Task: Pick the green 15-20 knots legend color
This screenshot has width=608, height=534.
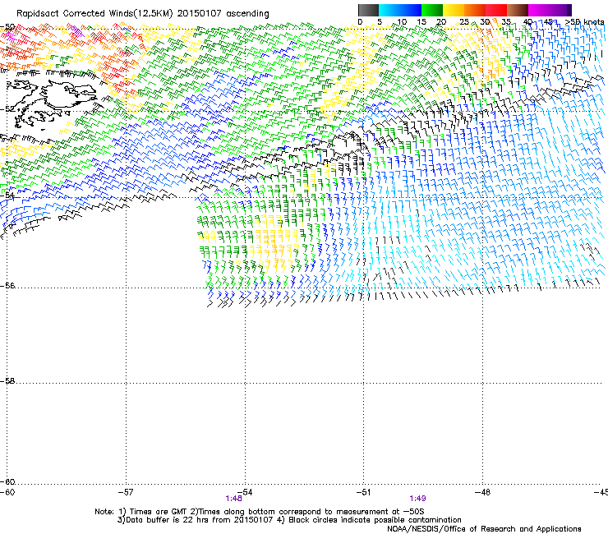Action: (432, 10)
